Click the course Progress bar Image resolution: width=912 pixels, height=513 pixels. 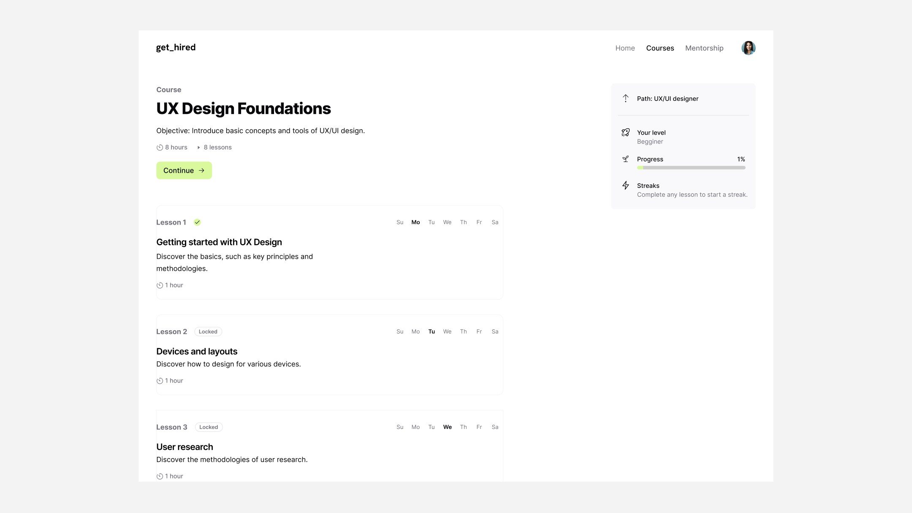pos(691,168)
